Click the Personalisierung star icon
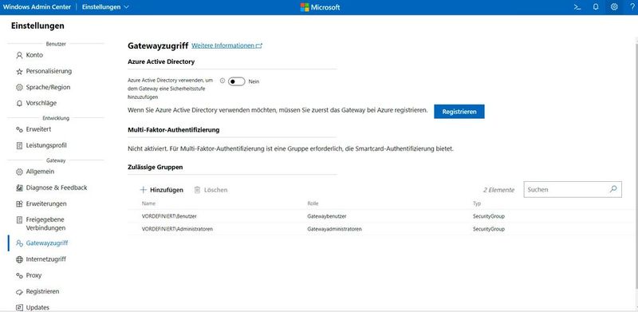This screenshot has height=312, width=638. tap(19, 71)
